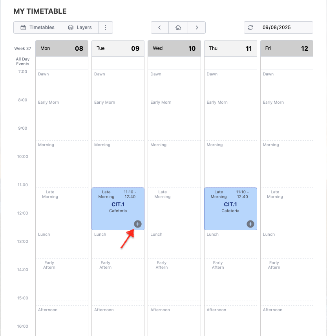Go to the next week
This screenshot has width=327, height=336.
tap(197, 28)
